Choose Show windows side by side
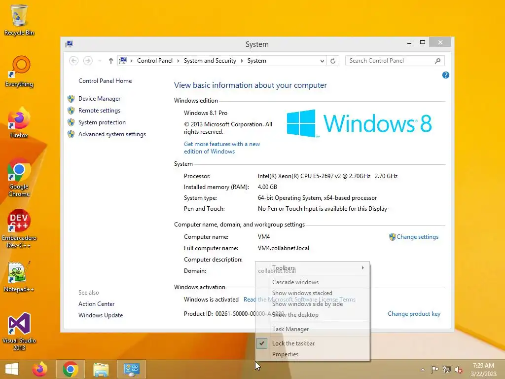 [x=312, y=304]
